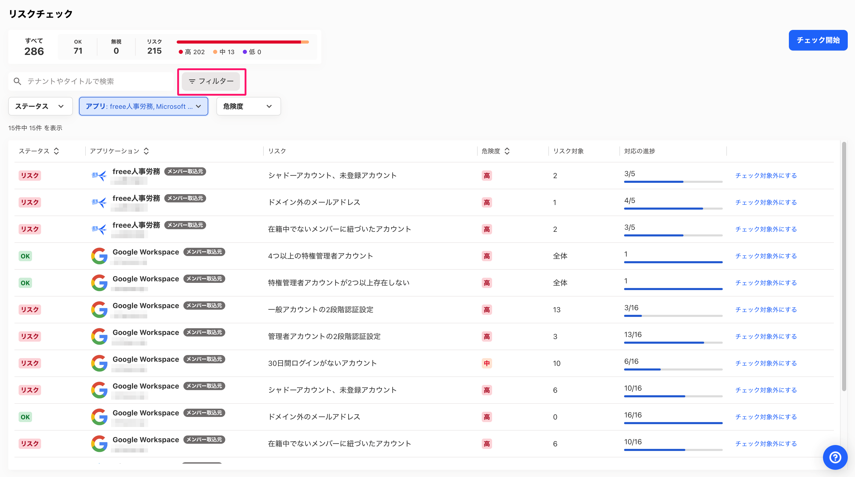Select the 無視 0 summary tab

pos(116,47)
